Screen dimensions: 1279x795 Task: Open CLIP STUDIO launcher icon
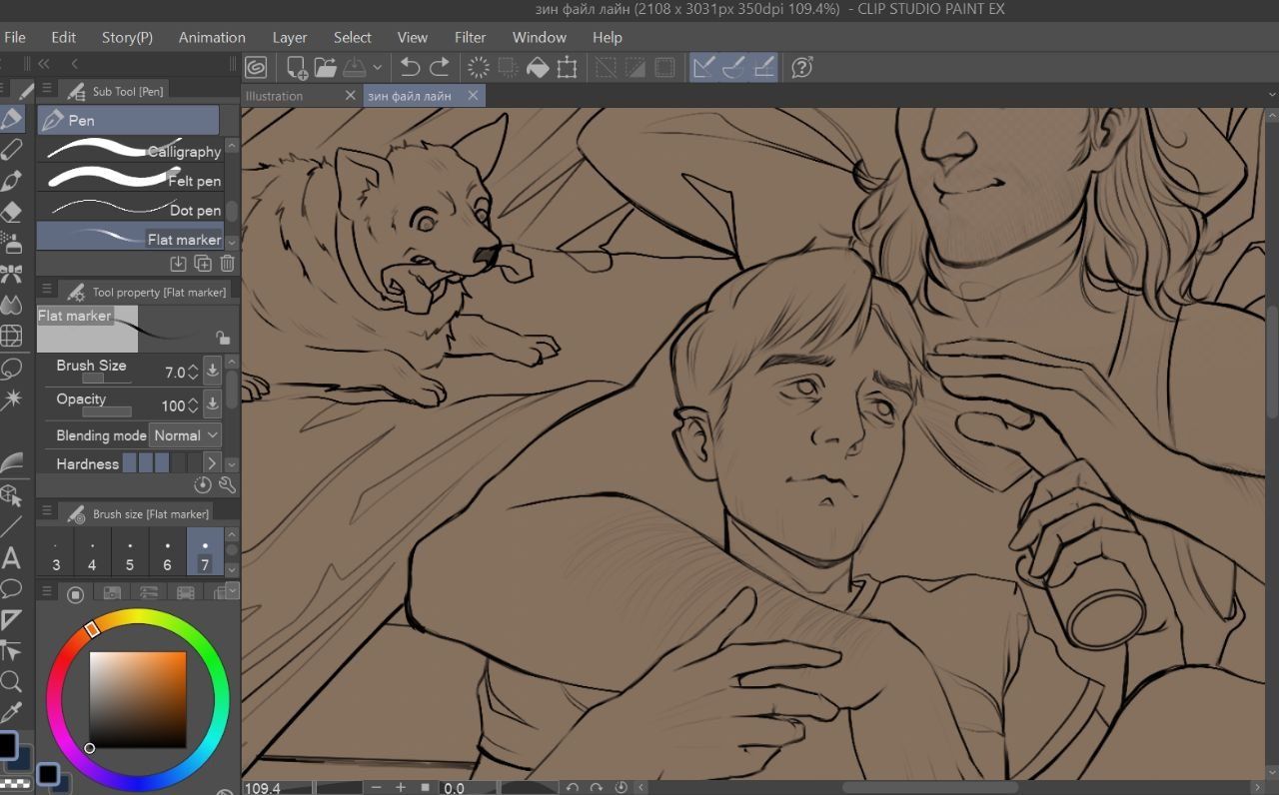(256, 67)
